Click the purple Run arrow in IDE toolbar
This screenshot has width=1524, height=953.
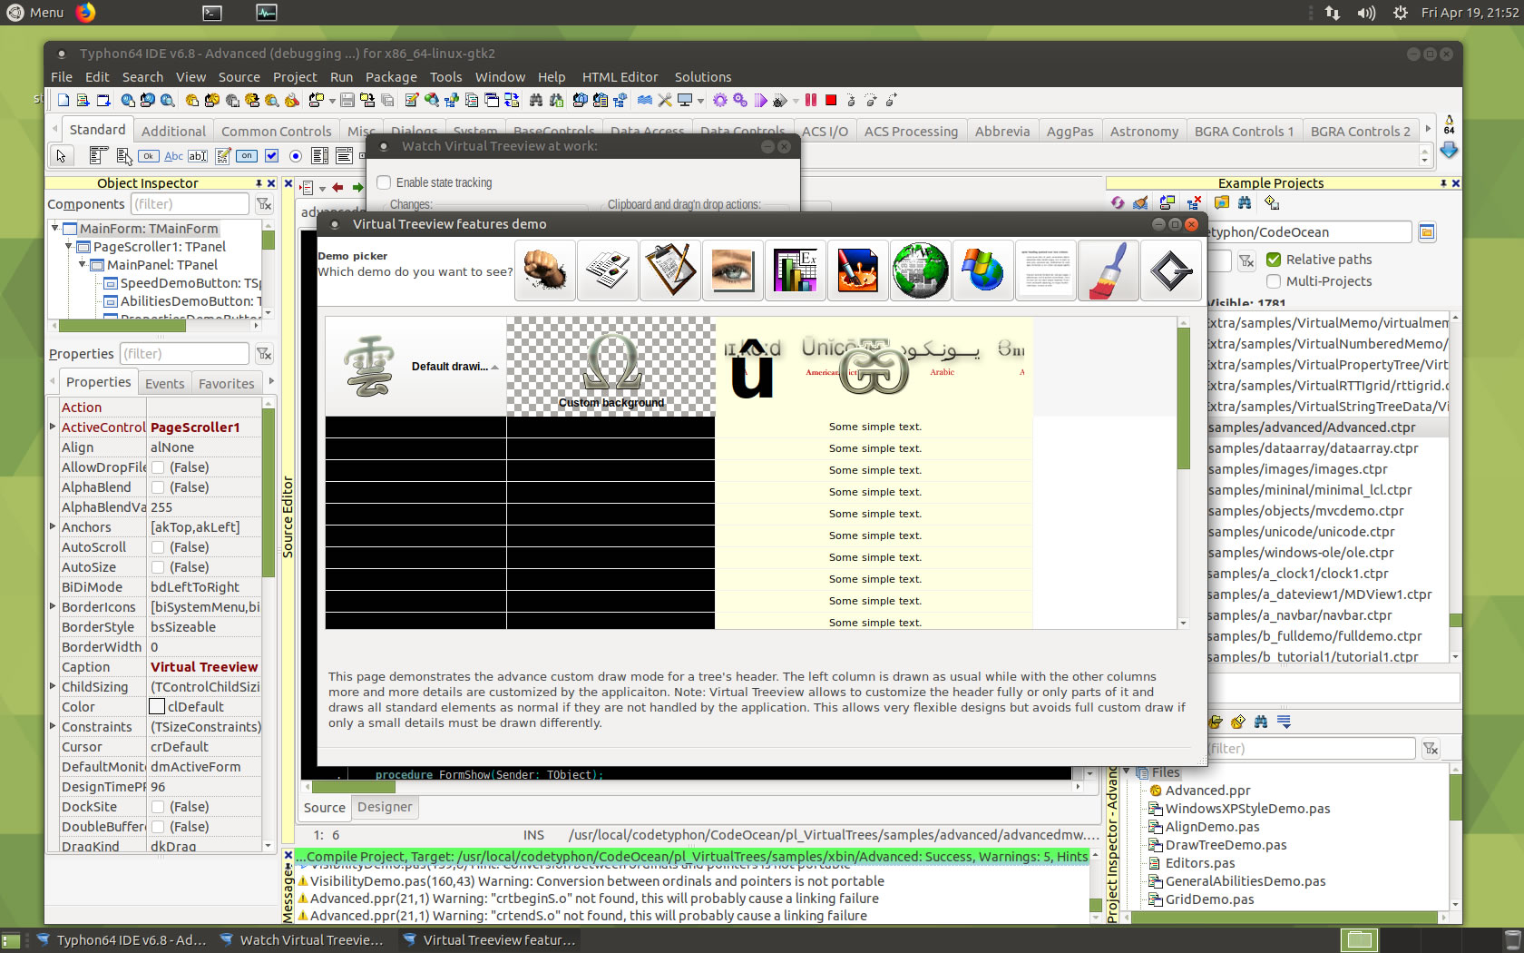(x=760, y=100)
